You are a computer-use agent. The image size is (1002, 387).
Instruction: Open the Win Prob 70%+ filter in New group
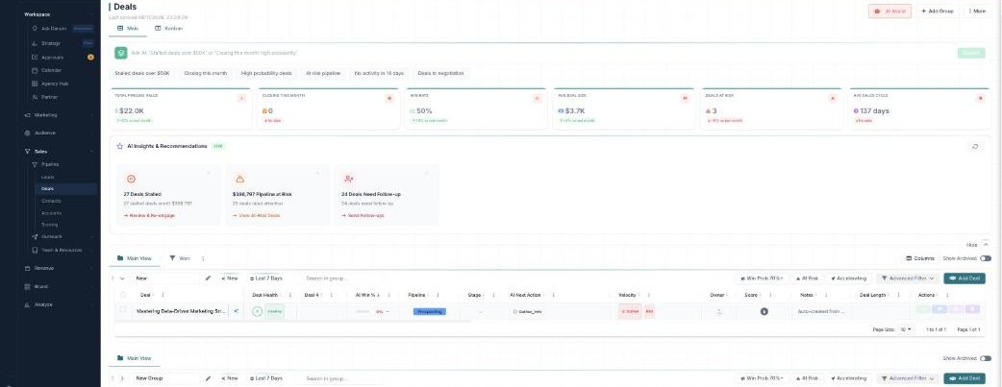coord(761,278)
